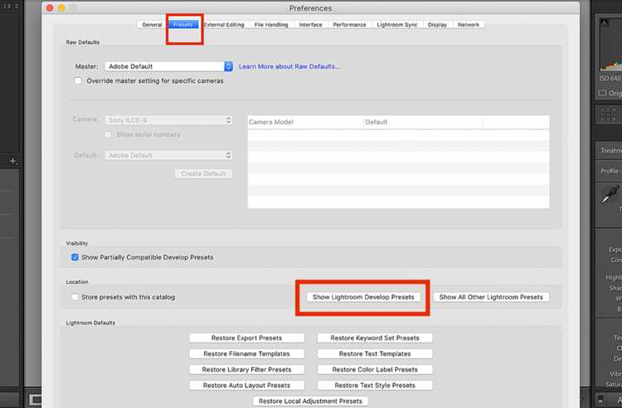
Task: Click Restore Library Filter Presets
Action: [247, 370]
